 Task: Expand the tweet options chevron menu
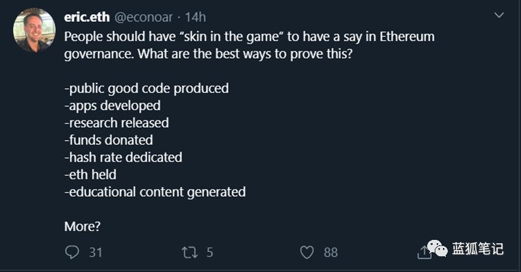(x=499, y=15)
